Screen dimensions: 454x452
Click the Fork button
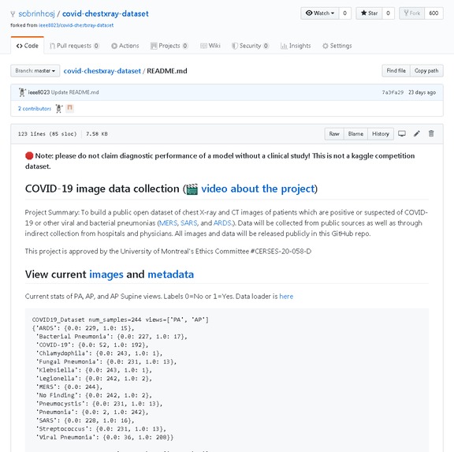coord(411,13)
